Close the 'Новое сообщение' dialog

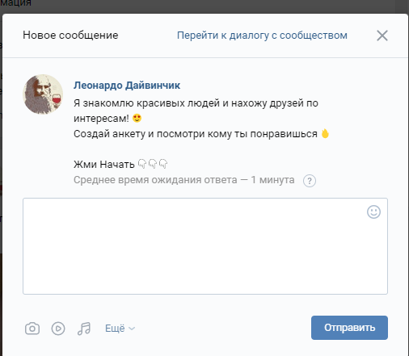point(382,36)
